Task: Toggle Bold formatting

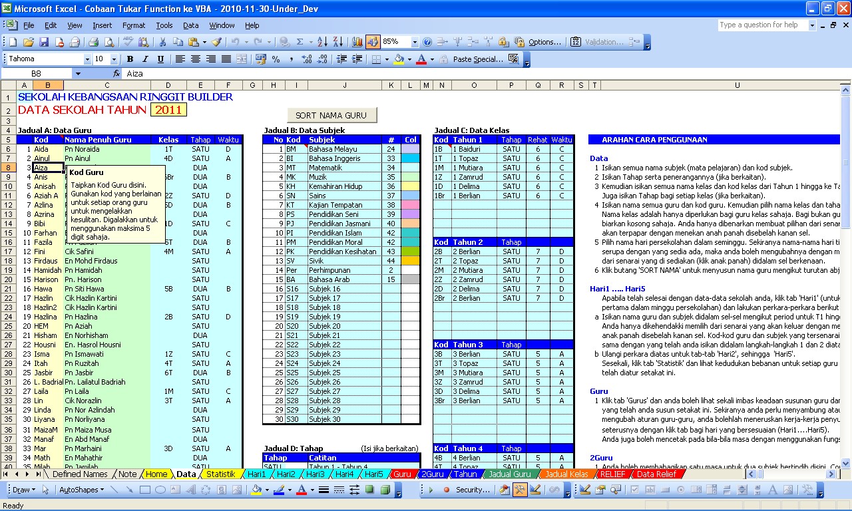Action: tap(130, 59)
